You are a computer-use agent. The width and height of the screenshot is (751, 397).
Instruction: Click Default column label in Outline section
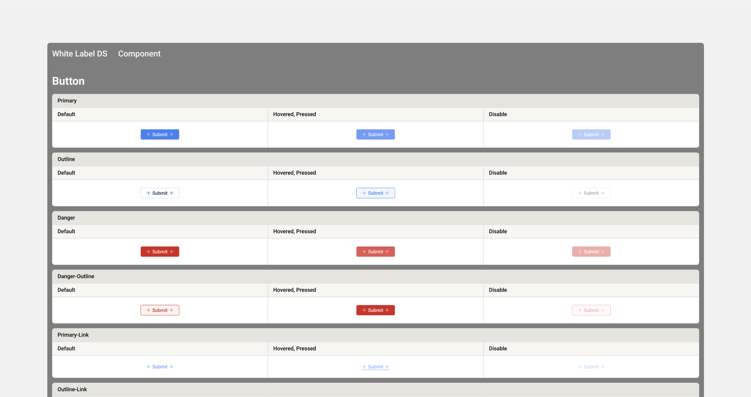pyautogui.click(x=66, y=173)
